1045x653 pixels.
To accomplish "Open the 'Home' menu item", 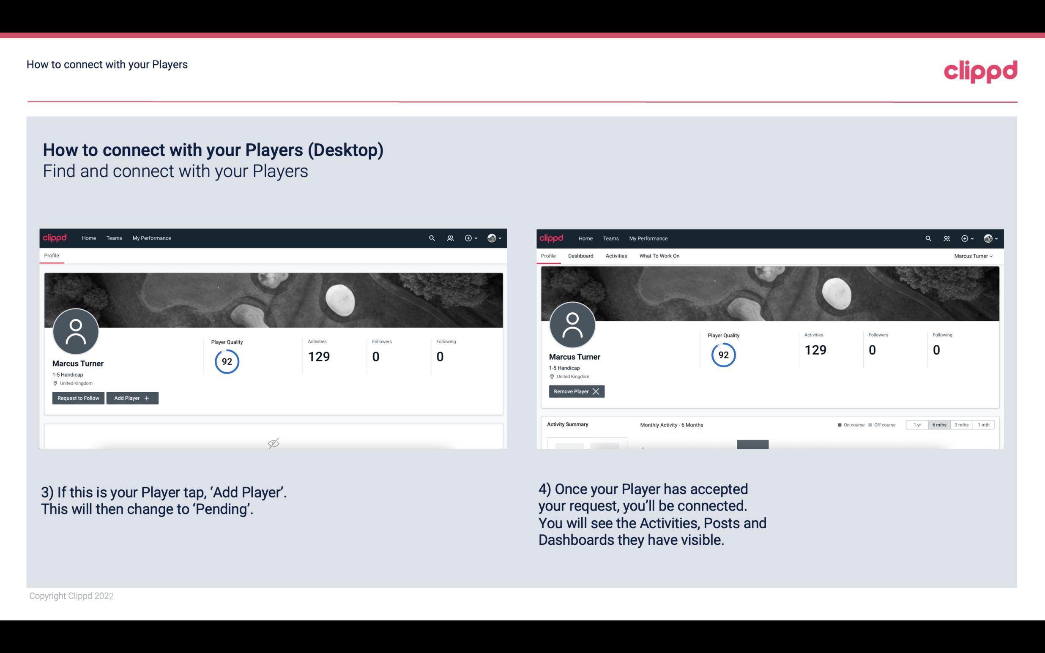I will click(x=89, y=238).
